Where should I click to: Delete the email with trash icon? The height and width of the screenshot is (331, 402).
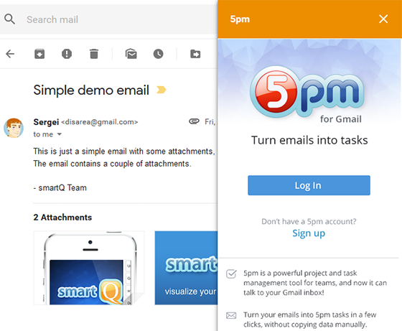pos(94,54)
